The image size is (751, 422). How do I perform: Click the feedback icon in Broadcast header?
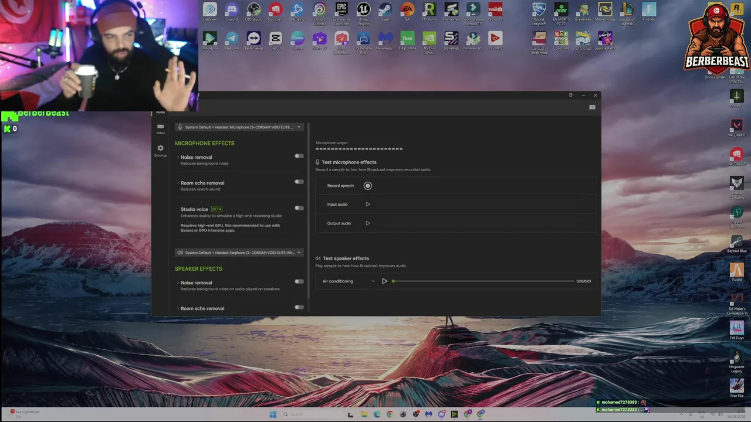click(592, 107)
